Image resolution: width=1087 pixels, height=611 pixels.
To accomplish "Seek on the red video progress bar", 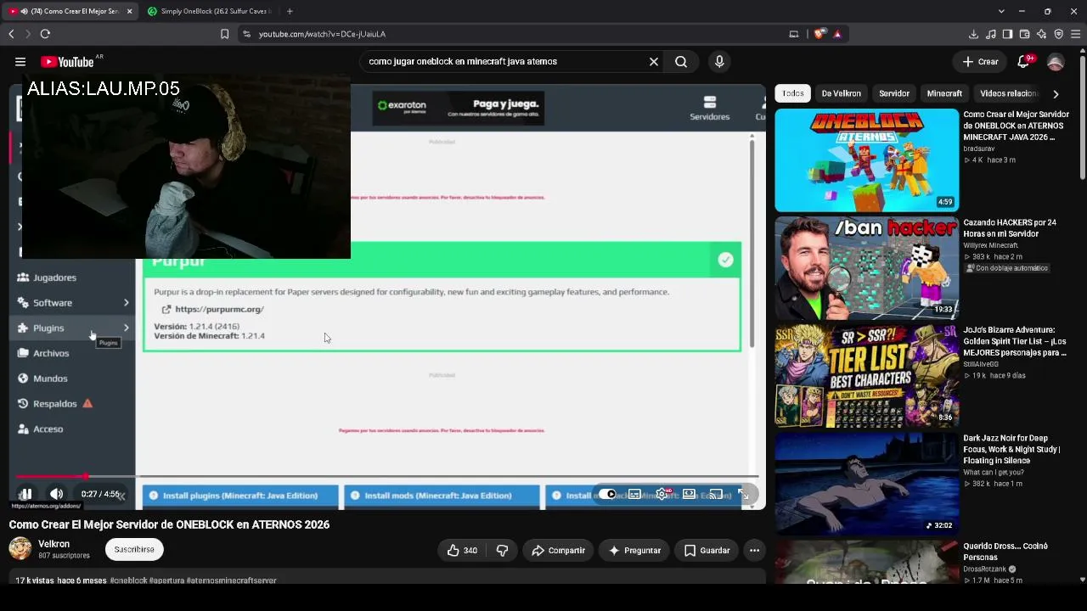I will coord(387,476).
